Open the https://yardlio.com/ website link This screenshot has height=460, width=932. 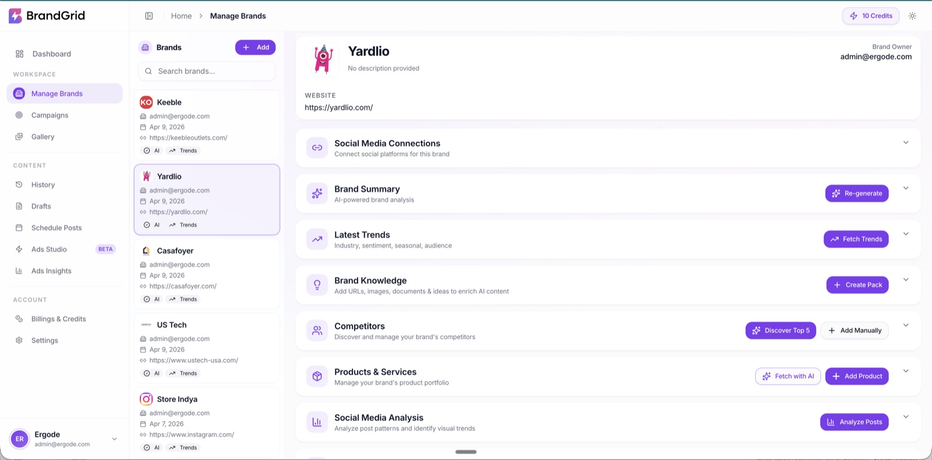[x=338, y=108]
